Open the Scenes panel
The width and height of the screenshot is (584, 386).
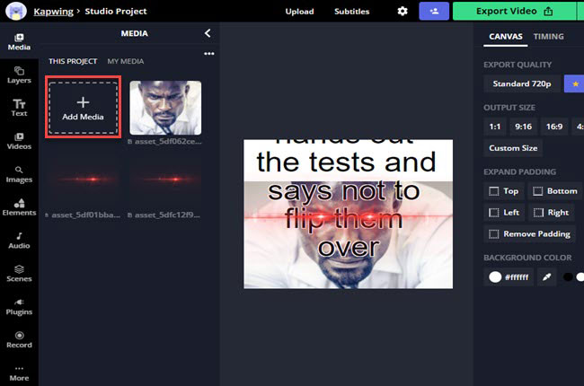(19, 274)
